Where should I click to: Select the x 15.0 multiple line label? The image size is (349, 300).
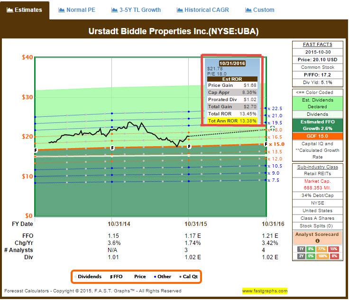(x=276, y=144)
